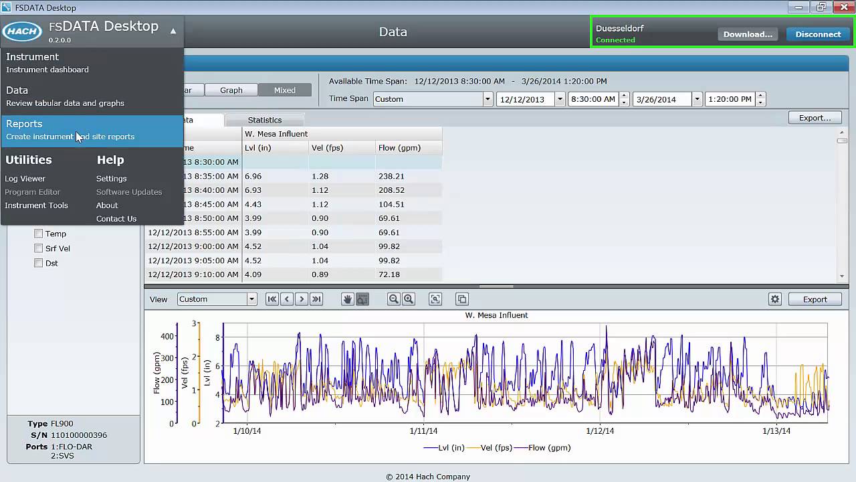Click the end time field 1:20:00 PM
856x482 pixels.
click(730, 99)
